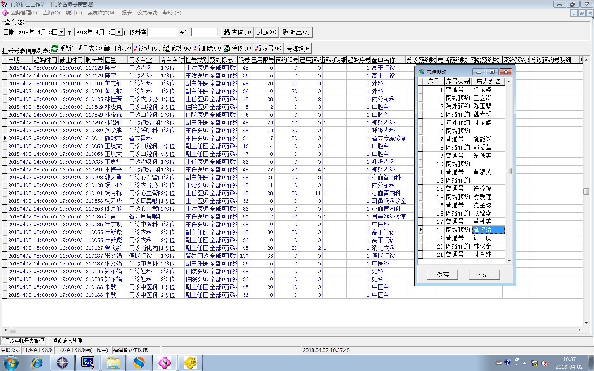Open the 公共模块 menu
Image resolution: width=594 pixels, height=371 pixels.
[x=147, y=13]
